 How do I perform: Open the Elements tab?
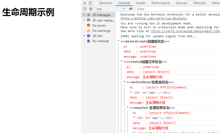tap(106, 3)
